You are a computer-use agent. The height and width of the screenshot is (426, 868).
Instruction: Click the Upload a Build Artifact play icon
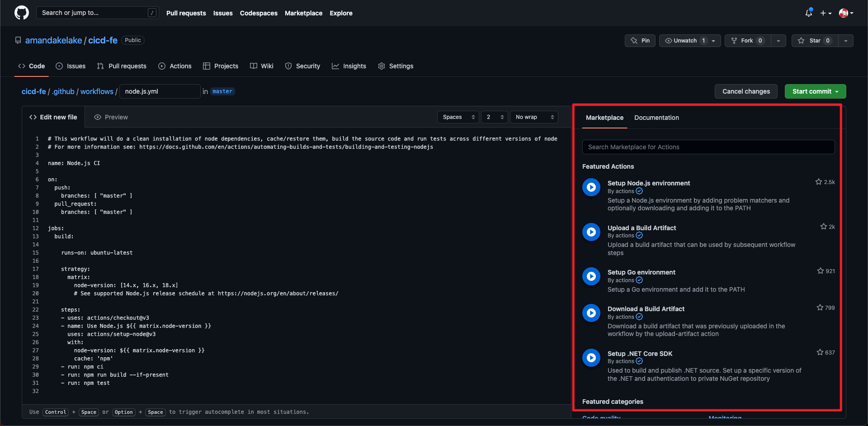click(x=591, y=232)
